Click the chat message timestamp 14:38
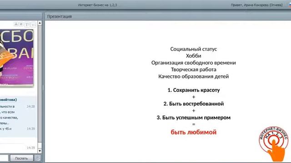The width and height of the screenshot is (291, 163). [30, 106]
